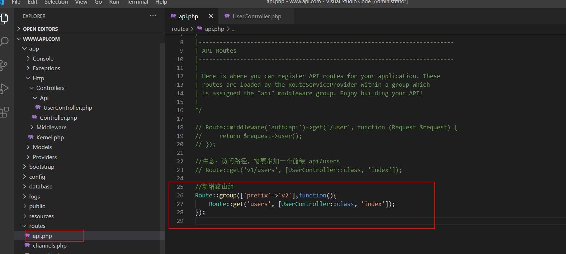The width and height of the screenshot is (566, 254).
Task: Open UserController.php in the file tree
Action: [68, 107]
